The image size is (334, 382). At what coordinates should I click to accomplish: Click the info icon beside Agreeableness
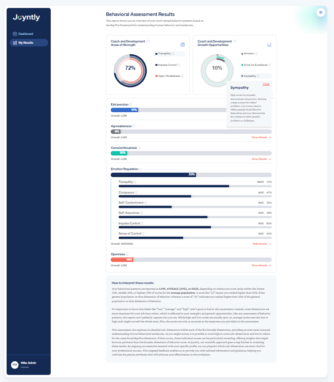(x=134, y=126)
